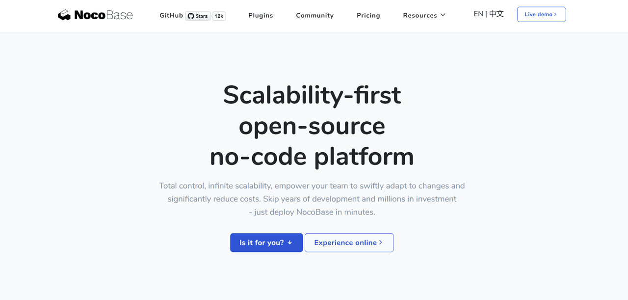Click the Live demo button
Viewport: 628px width, 300px height.
pos(541,14)
